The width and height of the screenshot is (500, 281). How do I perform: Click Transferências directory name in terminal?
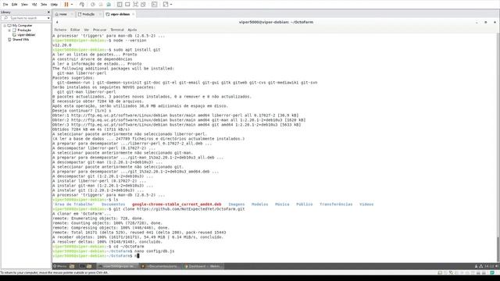[336, 205]
